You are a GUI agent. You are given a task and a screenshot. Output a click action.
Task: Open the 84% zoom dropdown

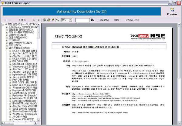(70, 20)
